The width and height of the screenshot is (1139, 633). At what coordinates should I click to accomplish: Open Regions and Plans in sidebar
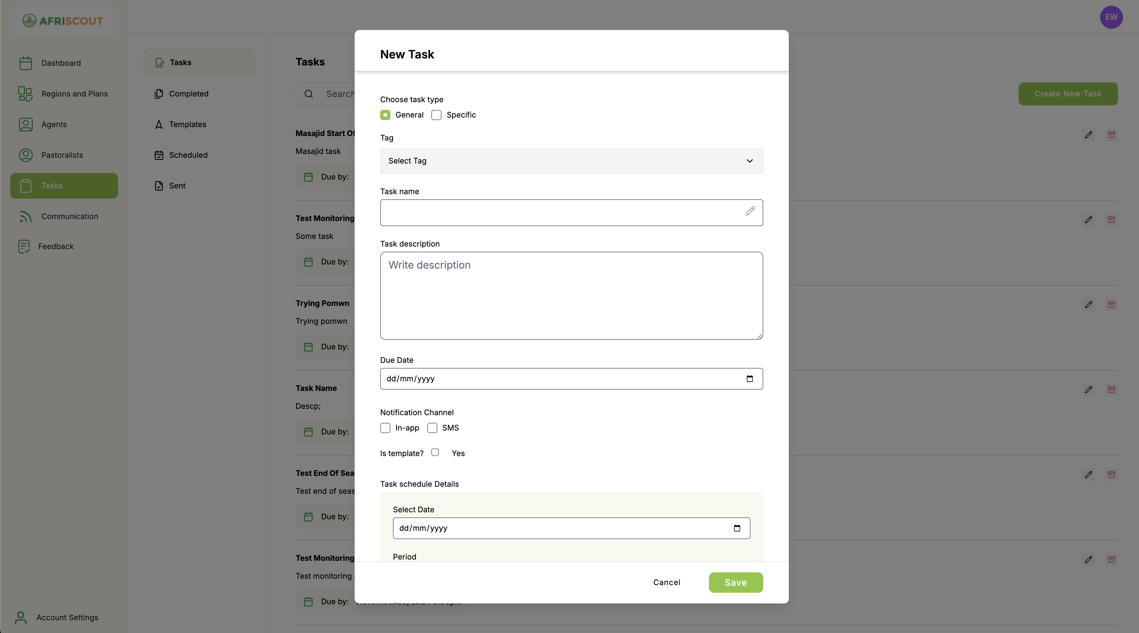[x=74, y=94]
